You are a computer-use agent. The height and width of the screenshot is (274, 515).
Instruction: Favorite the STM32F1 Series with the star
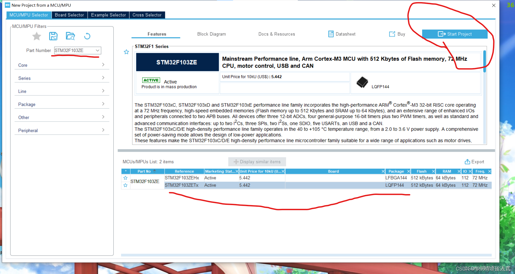click(126, 52)
